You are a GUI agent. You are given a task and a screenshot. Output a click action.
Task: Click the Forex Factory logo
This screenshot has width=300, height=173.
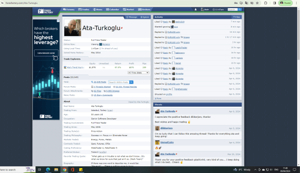coord(45,12)
